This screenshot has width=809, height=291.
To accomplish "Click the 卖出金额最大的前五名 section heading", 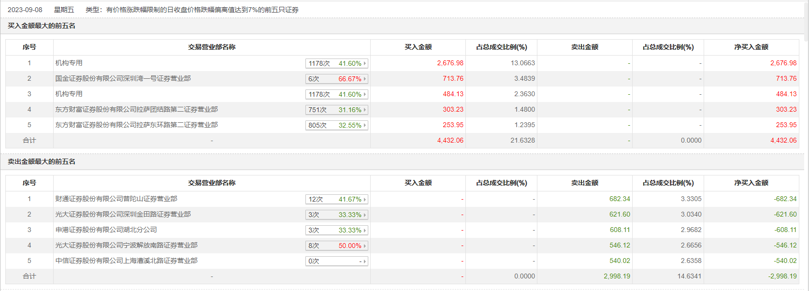I will [42, 161].
